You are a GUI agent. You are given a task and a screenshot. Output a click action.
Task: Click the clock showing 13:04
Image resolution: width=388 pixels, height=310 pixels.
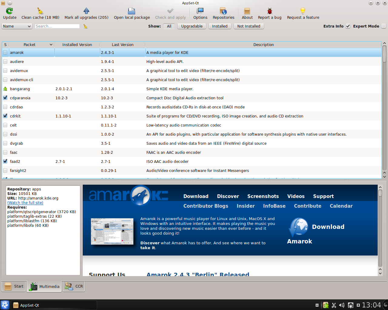click(x=371, y=305)
